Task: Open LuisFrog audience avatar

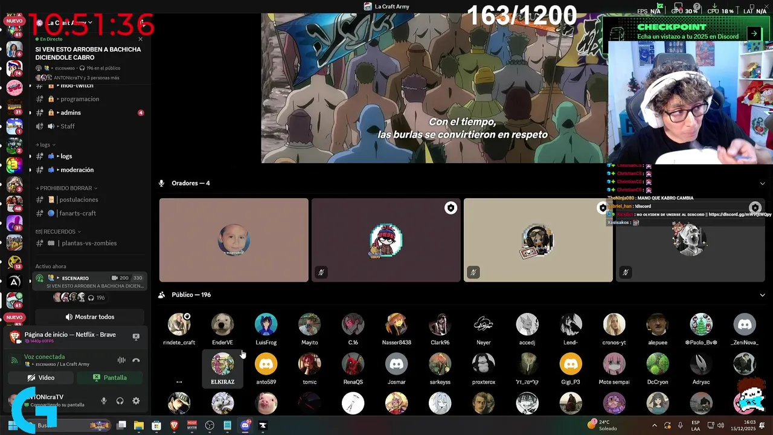Action: tap(266, 324)
